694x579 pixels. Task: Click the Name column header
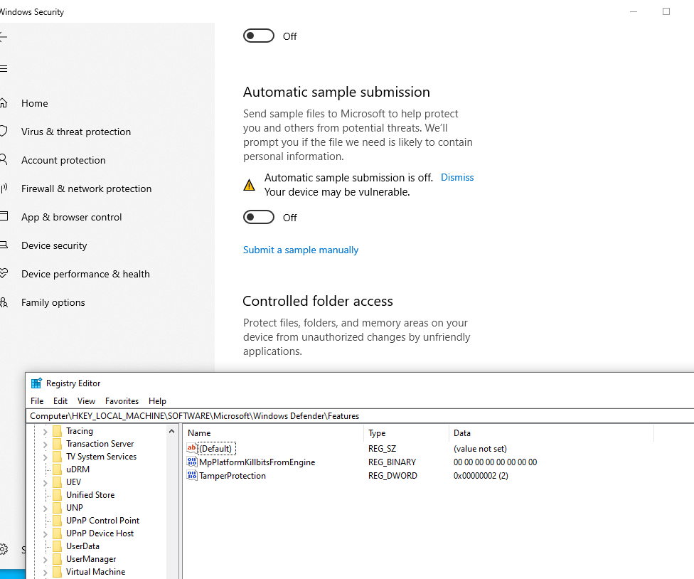click(x=273, y=433)
